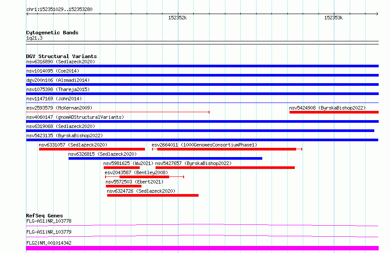This screenshot has width=391, height=253.
Task: Click the left arrow of the ruler
Action: (x=28, y=14)
